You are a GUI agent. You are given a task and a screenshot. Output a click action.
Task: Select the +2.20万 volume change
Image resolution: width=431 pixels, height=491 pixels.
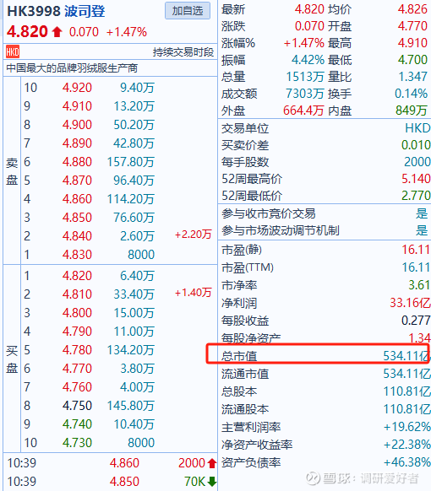[193, 235]
